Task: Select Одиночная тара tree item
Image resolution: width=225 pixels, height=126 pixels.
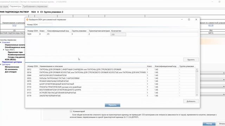Action: tap(15, 52)
